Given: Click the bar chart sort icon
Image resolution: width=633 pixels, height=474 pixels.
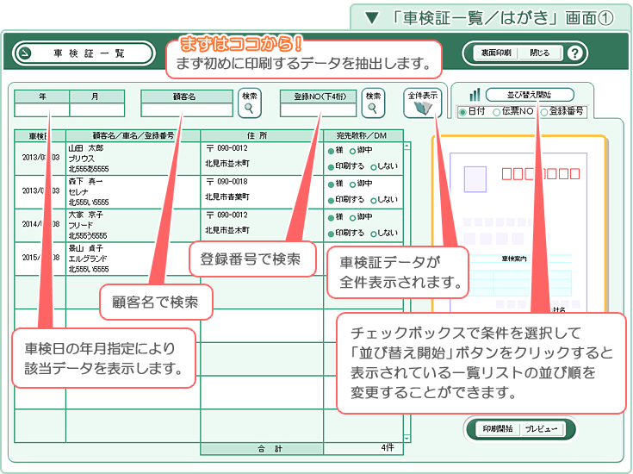Looking at the screenshot, I should (475, 95).
